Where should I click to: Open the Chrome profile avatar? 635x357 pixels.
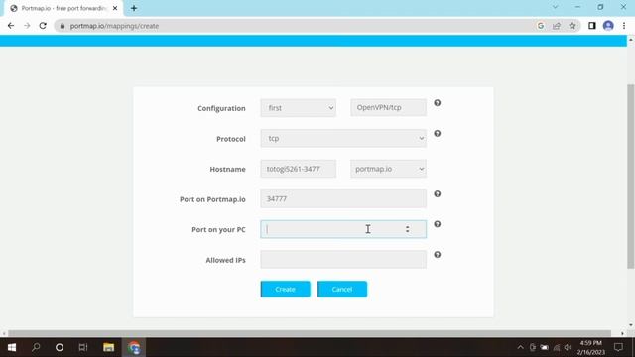(x=608, y=26)
